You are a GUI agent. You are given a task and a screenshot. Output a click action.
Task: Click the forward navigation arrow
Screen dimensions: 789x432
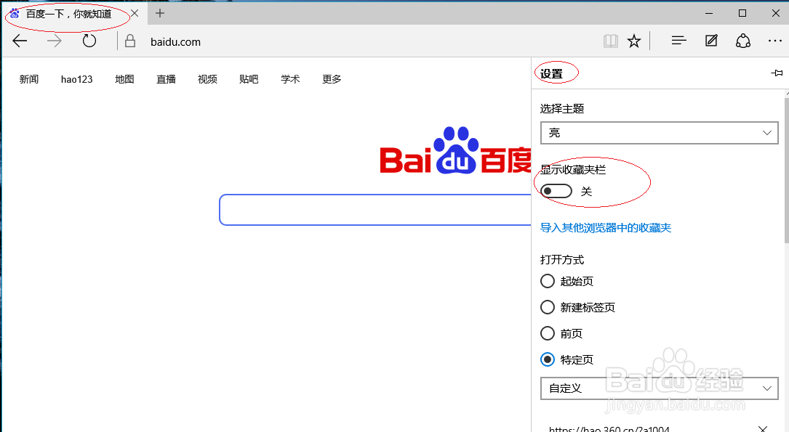[55, 41]
